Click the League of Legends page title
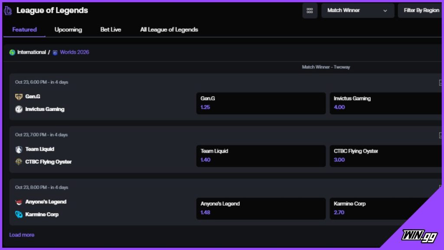444x250 pixels. tap(52, 10)
